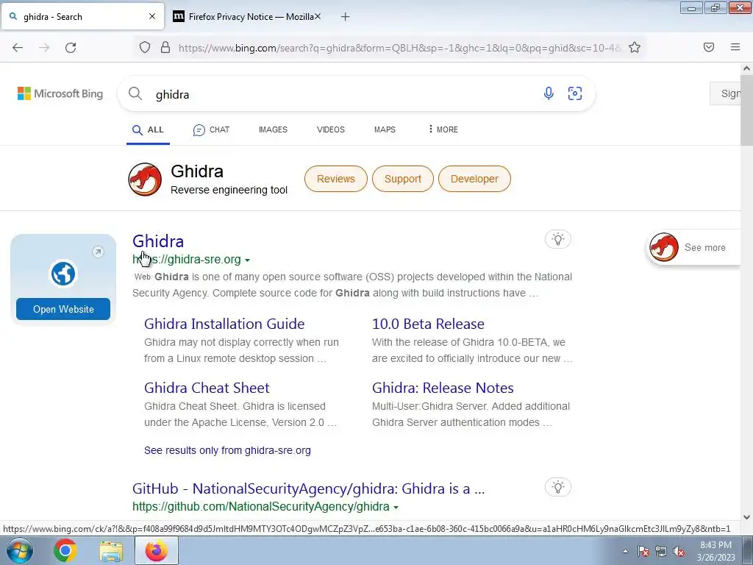Click the Sign in button
The width and height of the screenshot is (753, 565).
(x=726, y=93)
